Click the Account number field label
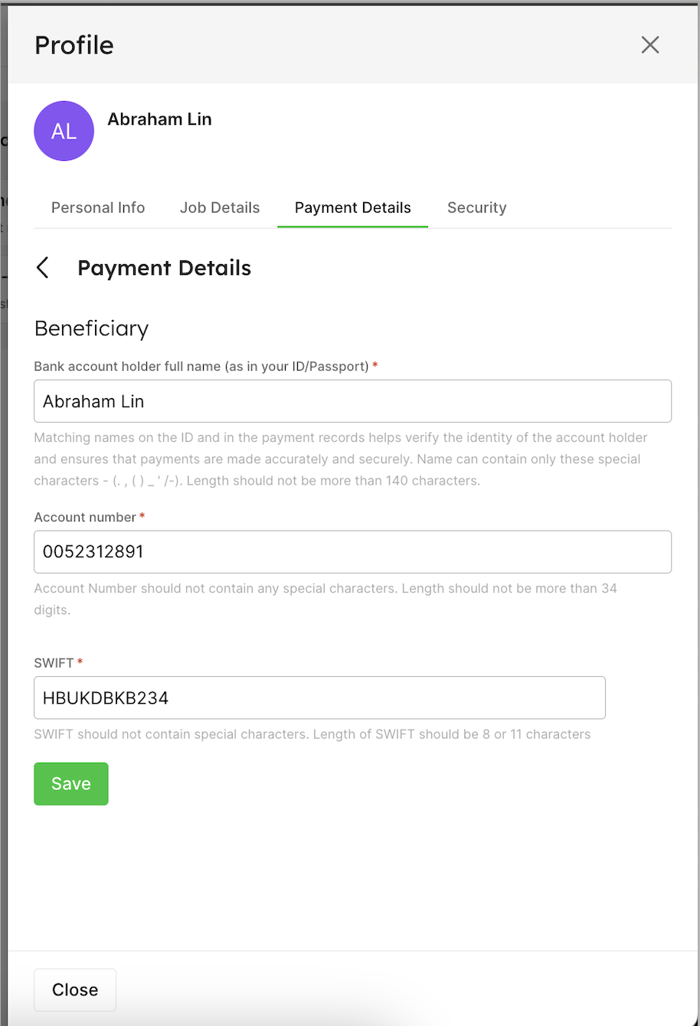This screenshot has width=700, height=1026. [85, 518]
